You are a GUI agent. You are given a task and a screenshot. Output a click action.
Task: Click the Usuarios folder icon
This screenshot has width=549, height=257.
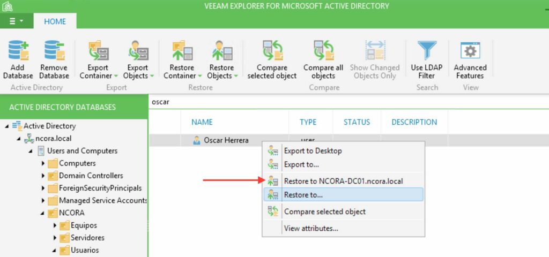coord(64,251)
